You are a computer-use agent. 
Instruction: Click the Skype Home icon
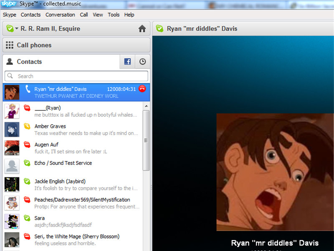(x=142, y=28)
